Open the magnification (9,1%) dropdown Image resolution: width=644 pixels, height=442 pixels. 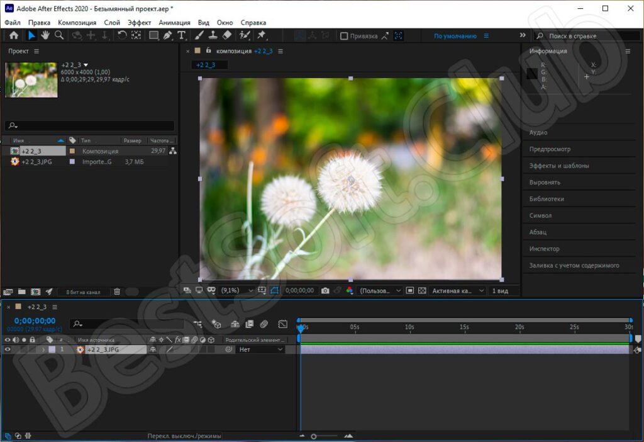point(237,291)
